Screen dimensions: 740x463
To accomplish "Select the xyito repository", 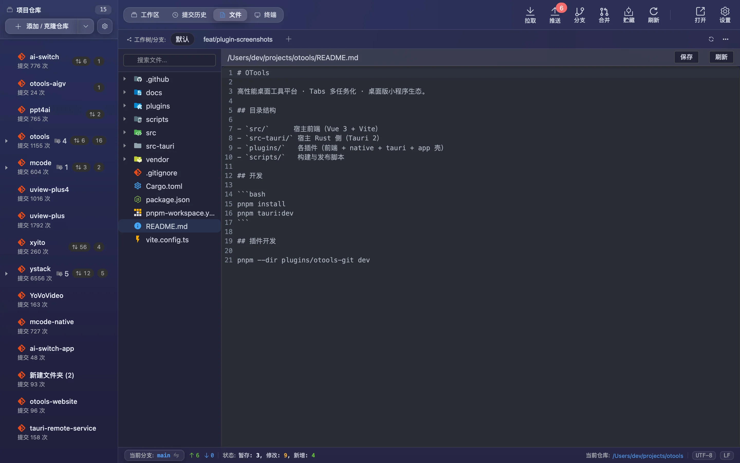I will pos(59,247).
